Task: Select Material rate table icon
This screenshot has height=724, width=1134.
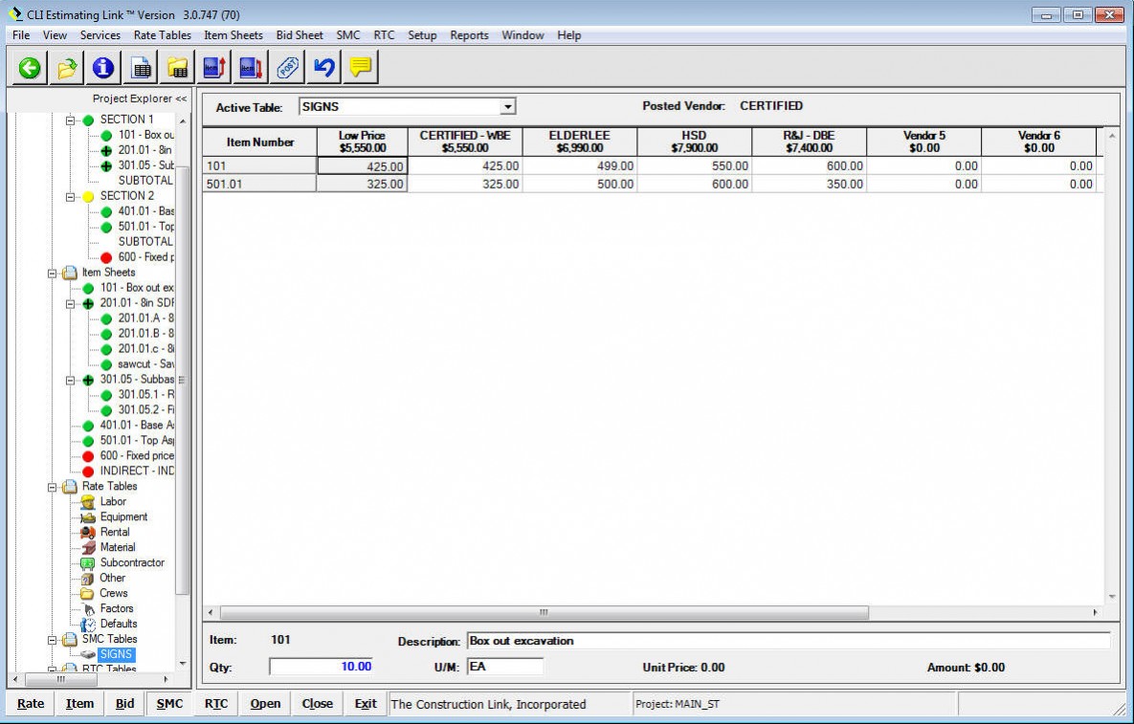Action: tap(87, 548)
